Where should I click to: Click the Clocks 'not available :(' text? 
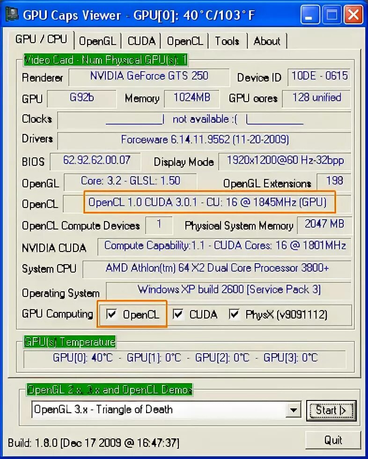205,119
